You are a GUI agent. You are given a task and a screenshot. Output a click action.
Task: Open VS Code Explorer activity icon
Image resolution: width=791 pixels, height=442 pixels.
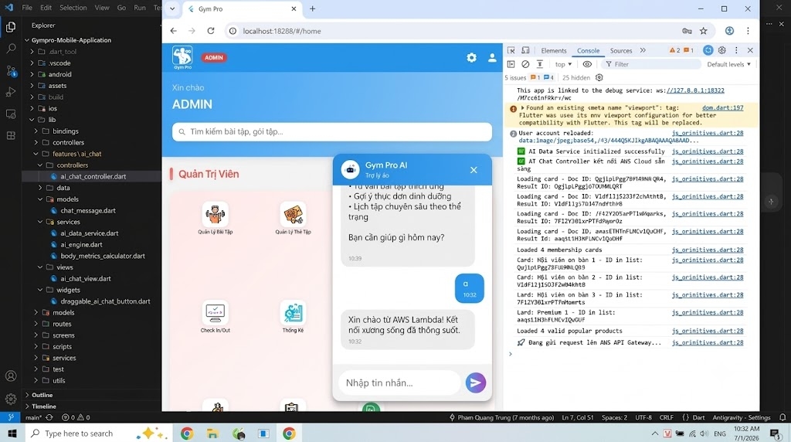pos(11,27)
